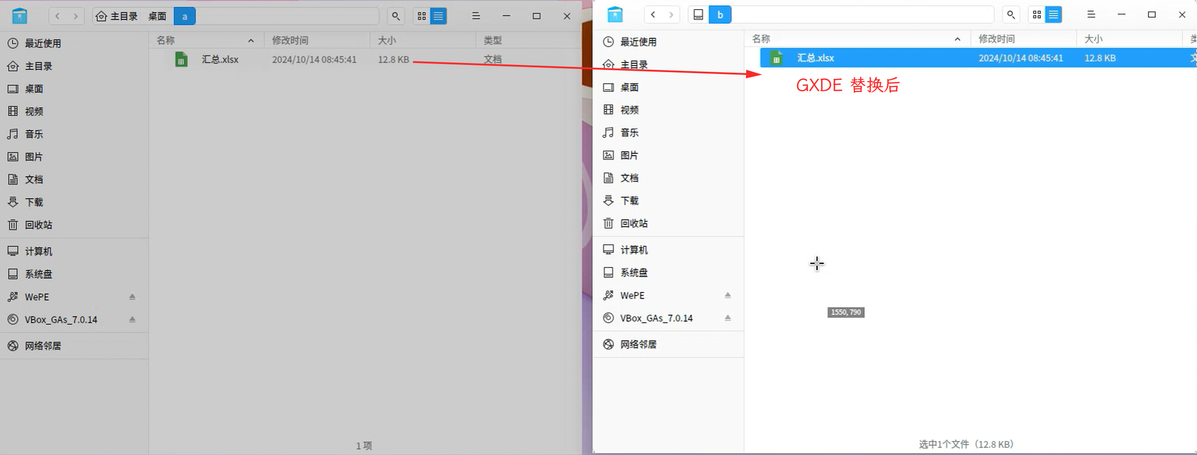Viewport: 1197px width, 455px height.
Task: Sort by 修改时间 in right window
Action: [1023, 39]
